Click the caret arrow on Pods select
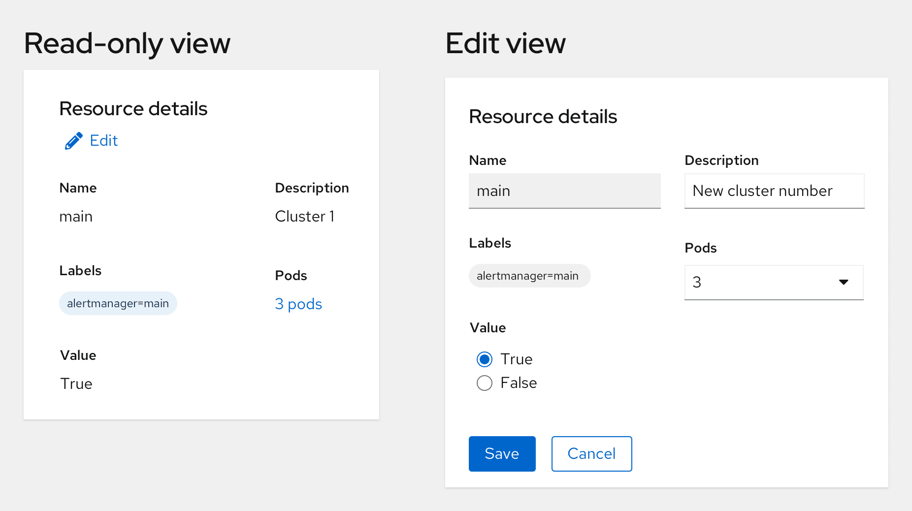Screen dimensions: 912x511 [844, 282]
